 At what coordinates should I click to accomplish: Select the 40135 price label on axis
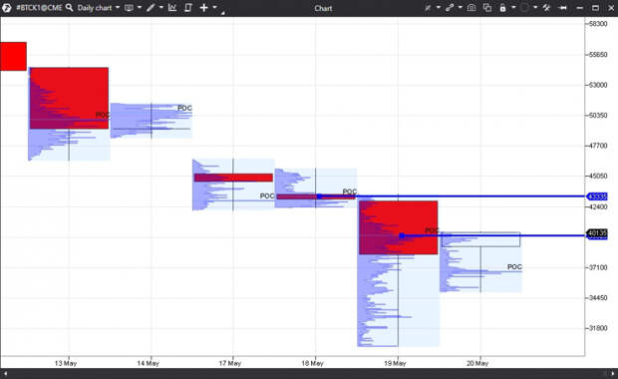coord(597,233)
